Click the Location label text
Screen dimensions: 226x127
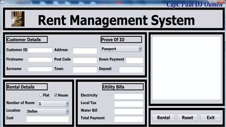coord(13,110)
